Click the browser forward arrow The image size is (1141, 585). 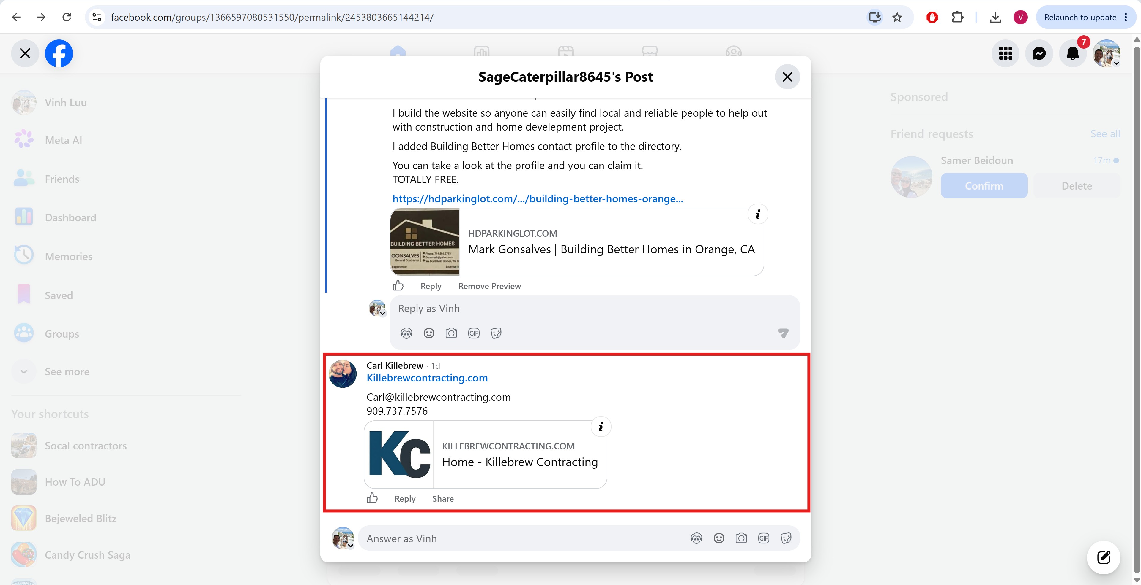[x=41, y=17]
